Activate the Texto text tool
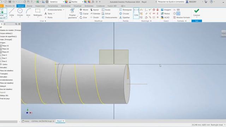Image resolution: width=226 pixels, height=127 pixels. click(x=48, y=13)
